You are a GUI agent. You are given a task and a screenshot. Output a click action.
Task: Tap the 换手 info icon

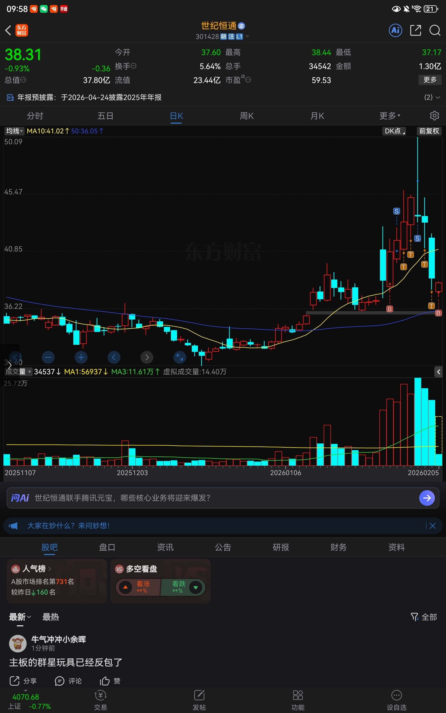tap(133, 66)
